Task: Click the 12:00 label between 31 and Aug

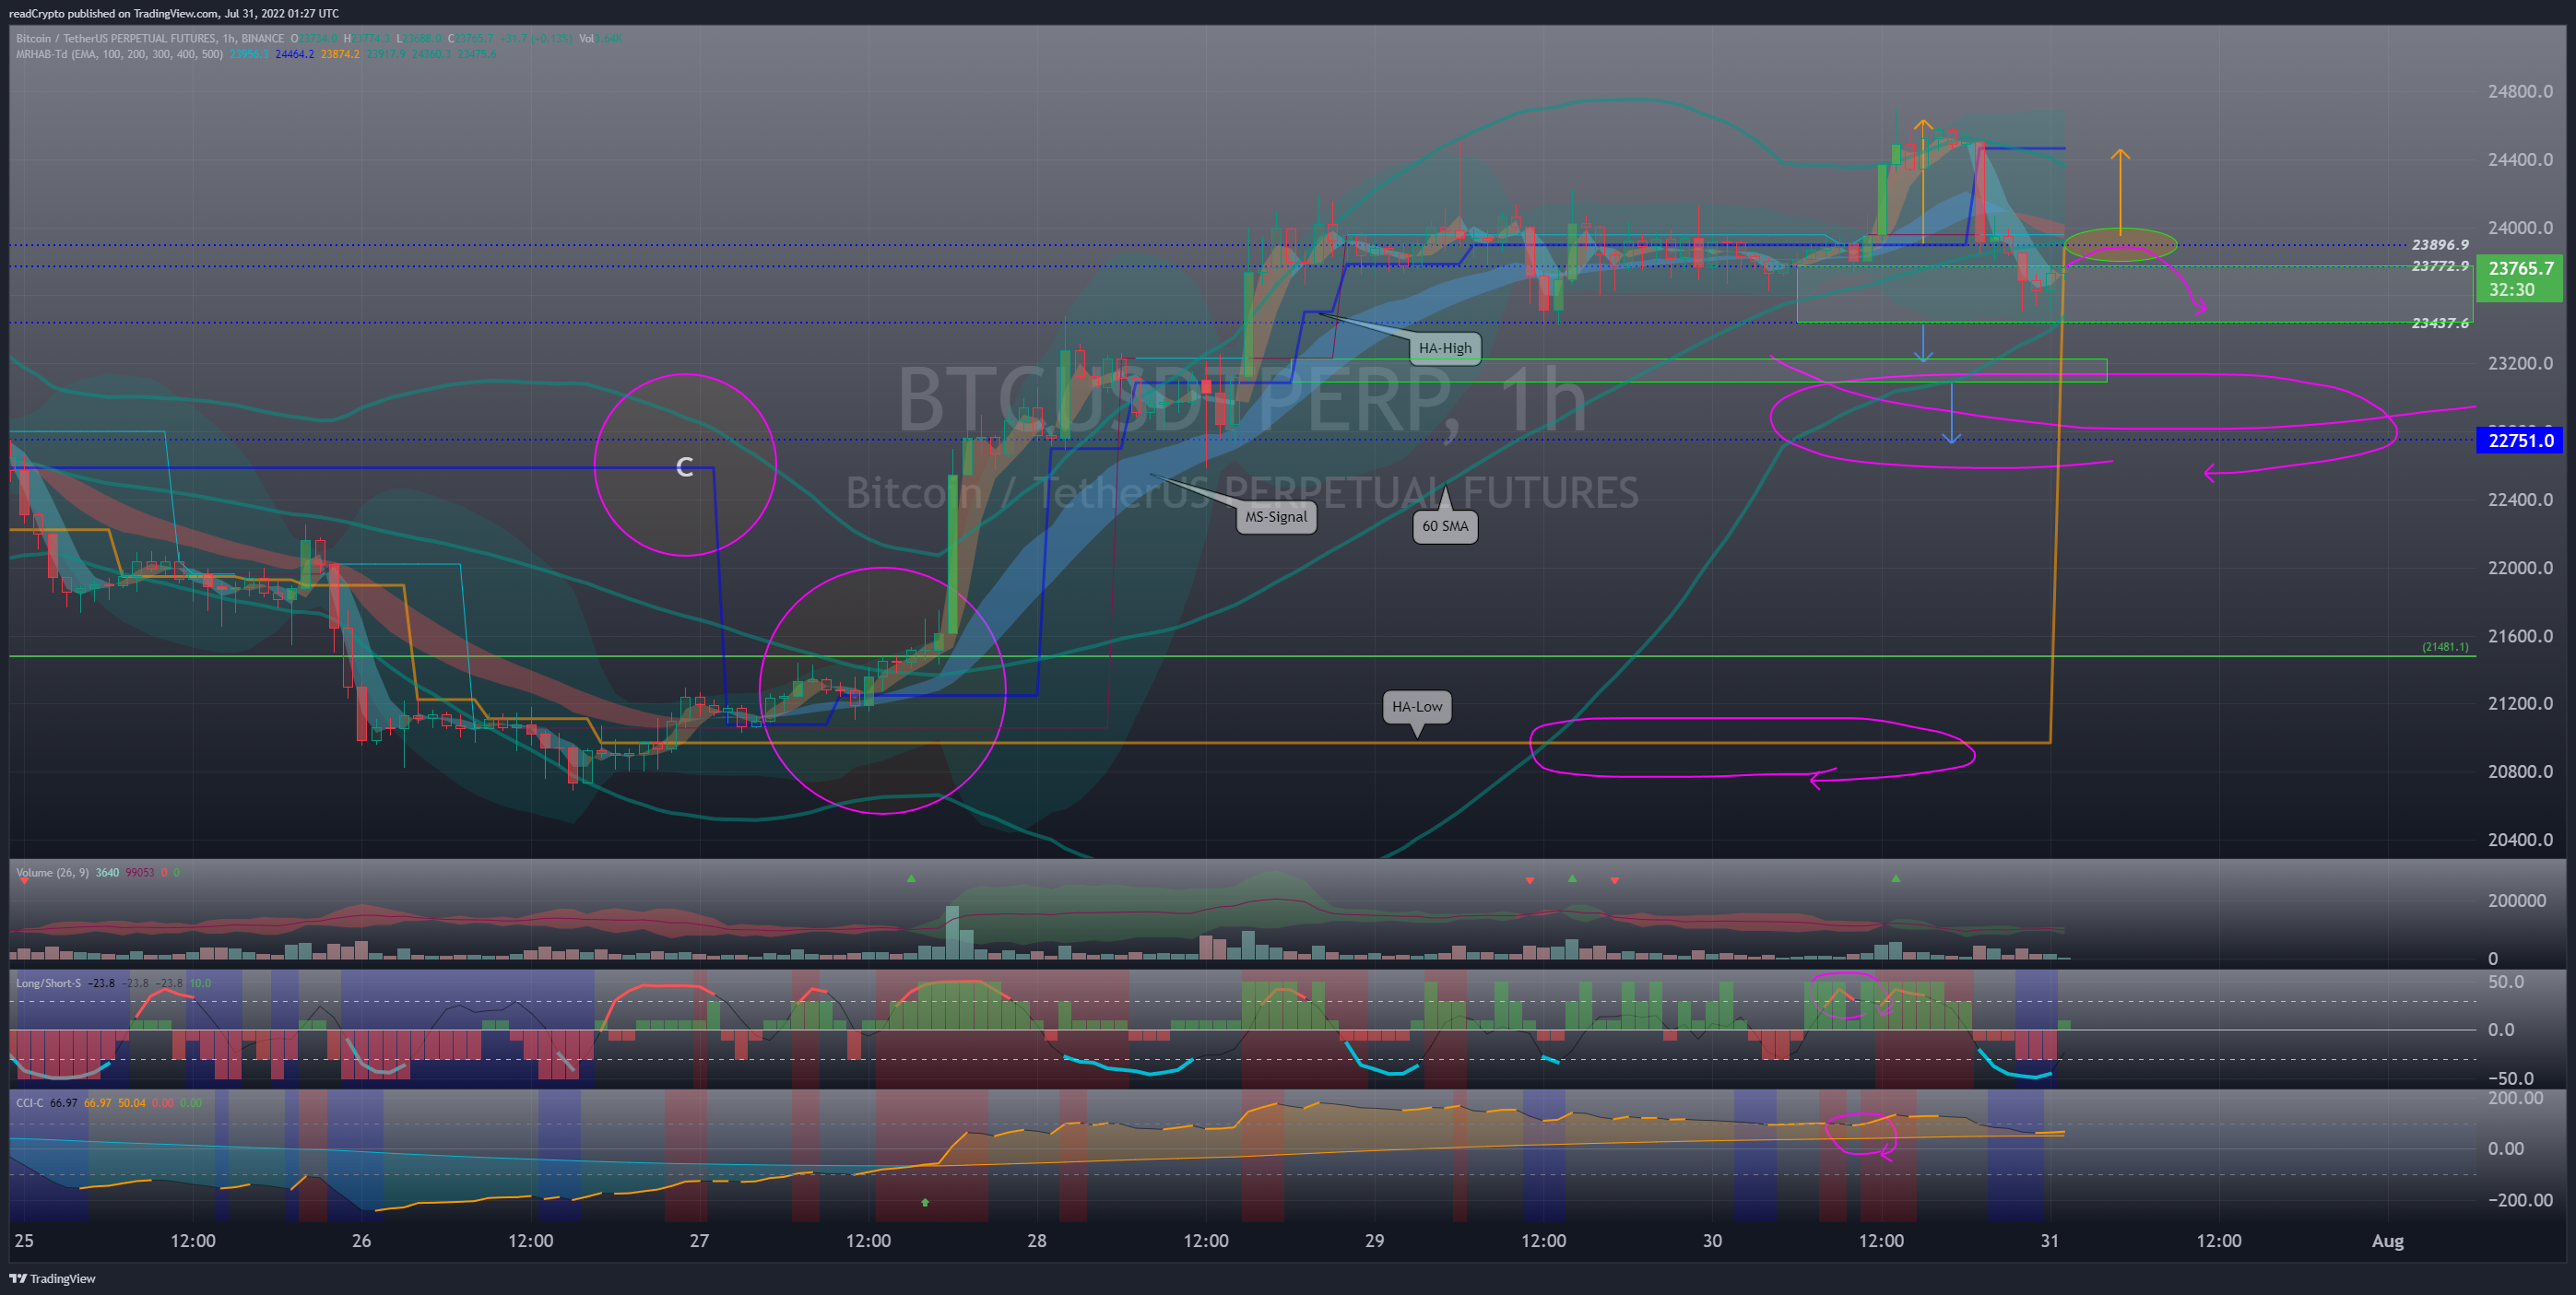Action: [2219, 1241]
